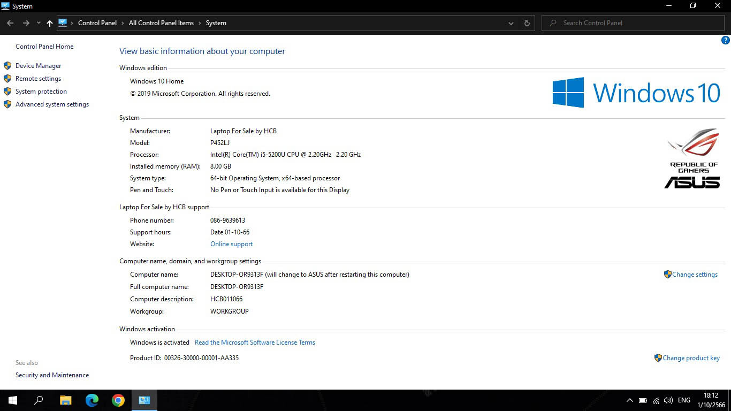Image resolution: width=731 pixels, height=411 pixels.
Task: Select the WORKGROUP value
Action: [230, 311]
